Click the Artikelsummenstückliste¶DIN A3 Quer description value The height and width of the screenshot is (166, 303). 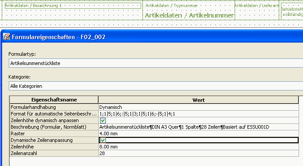tap(198, 127)
